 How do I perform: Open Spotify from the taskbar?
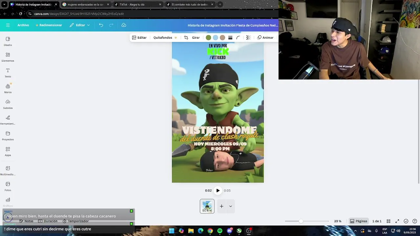[220, 231]
